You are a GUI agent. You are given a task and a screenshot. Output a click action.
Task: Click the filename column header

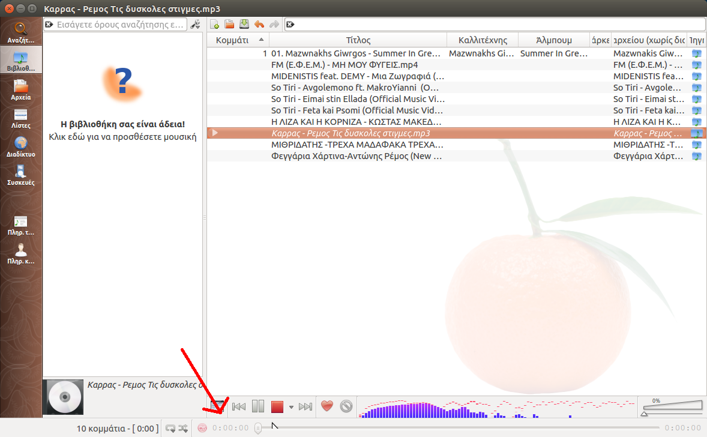pyautogui.click(x=649, y=40)
